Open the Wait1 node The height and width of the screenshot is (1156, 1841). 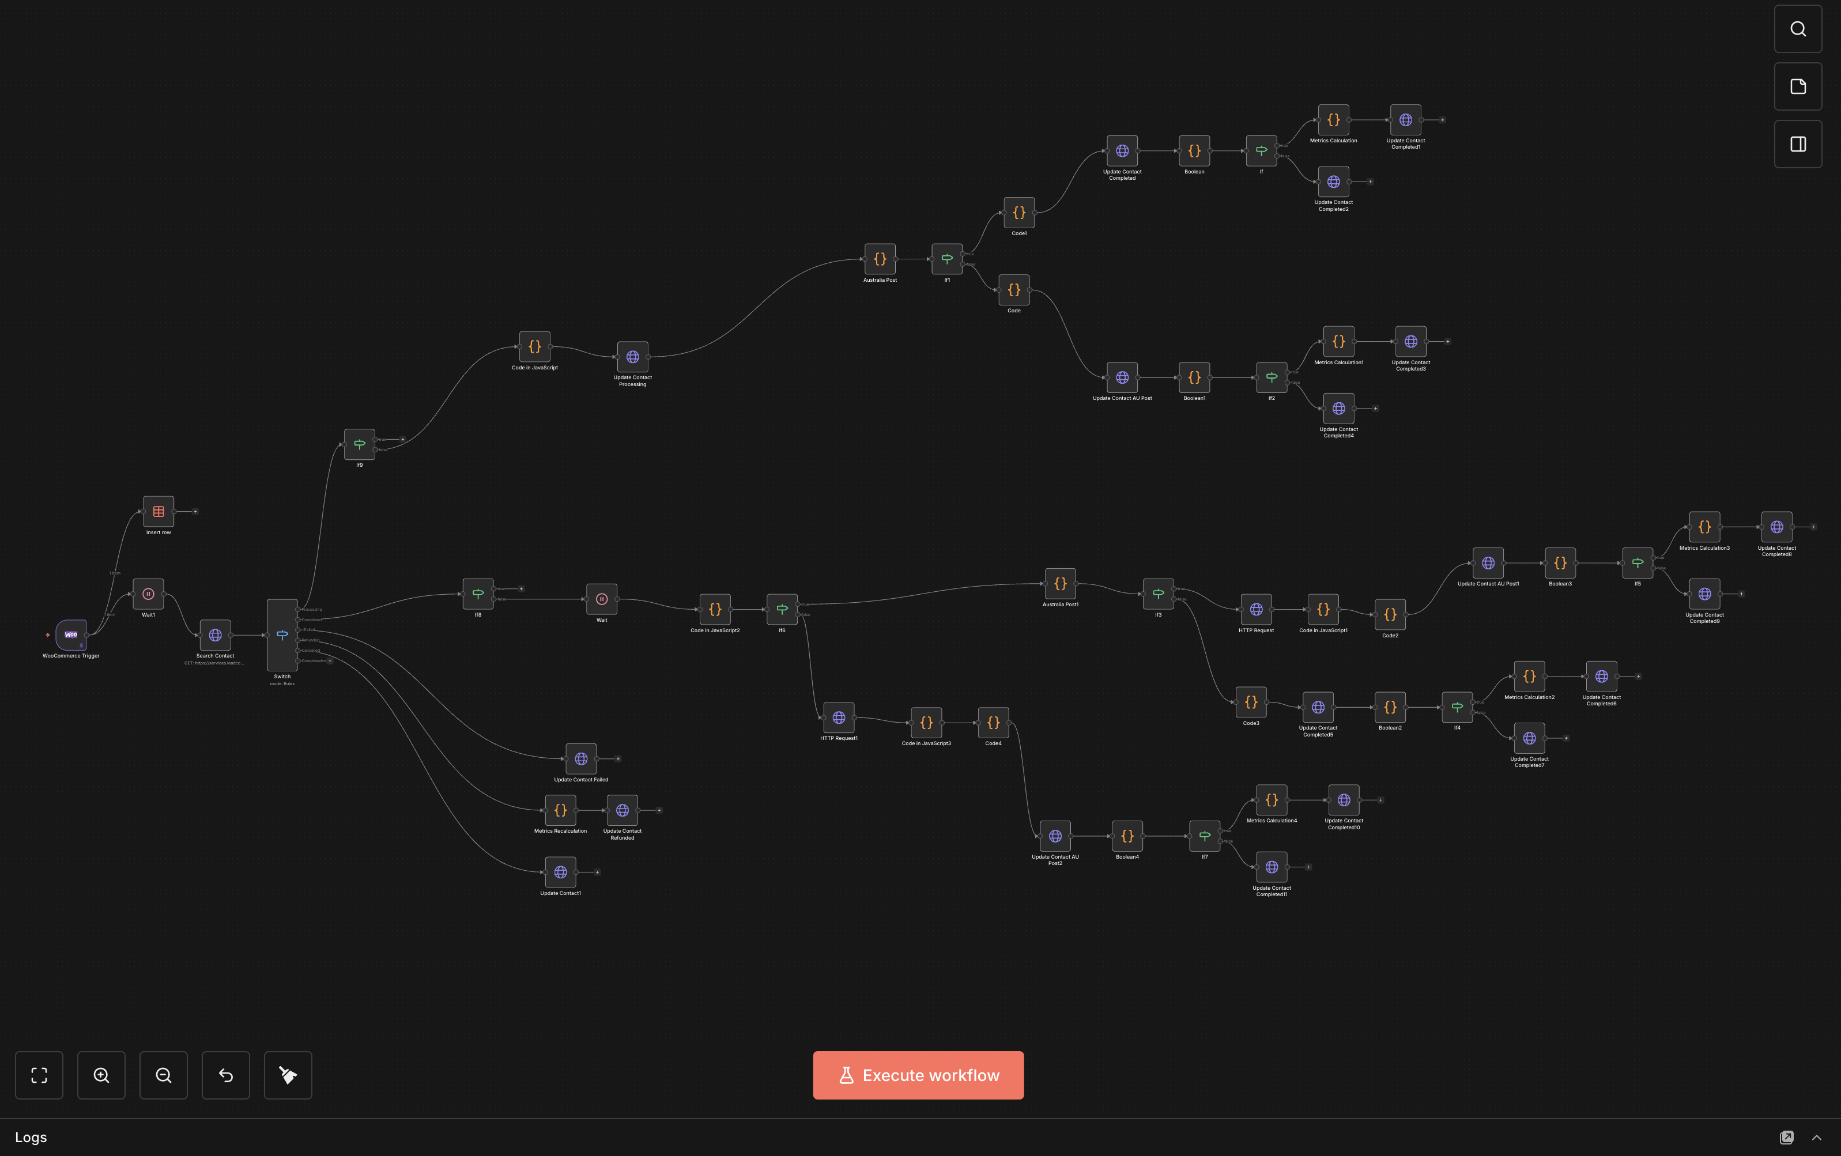click(148, 594)
